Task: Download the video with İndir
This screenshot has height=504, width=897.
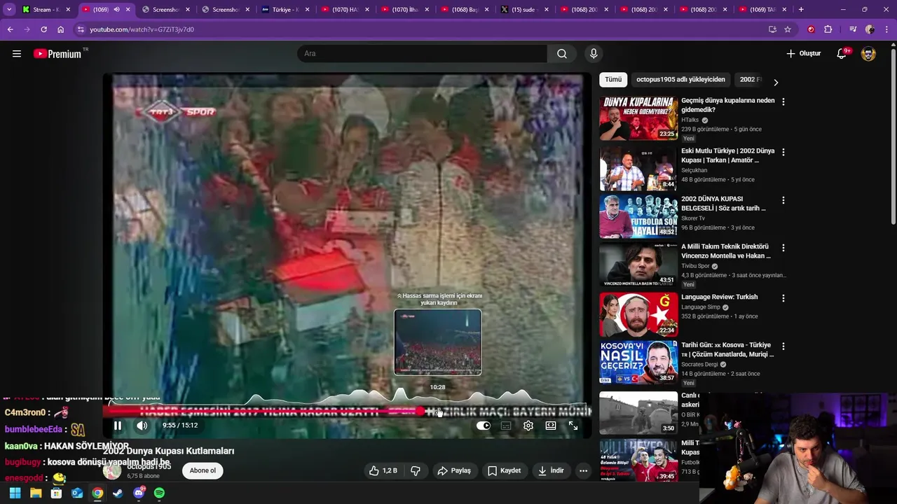Action: [x=551, y=471]
